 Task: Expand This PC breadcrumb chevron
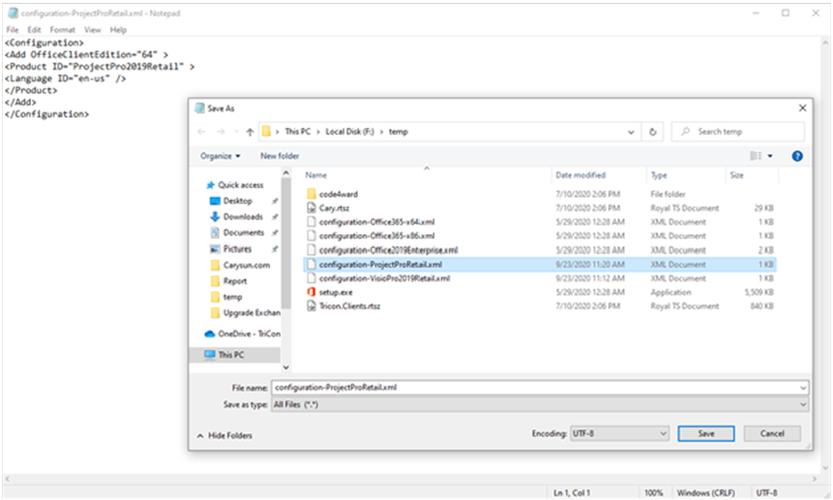(317, 132)
